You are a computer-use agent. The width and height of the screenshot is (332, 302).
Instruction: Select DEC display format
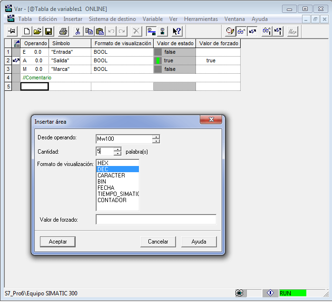tap(117, 169)
